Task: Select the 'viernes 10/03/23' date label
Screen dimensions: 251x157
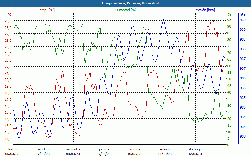Action: pos(135,152)
